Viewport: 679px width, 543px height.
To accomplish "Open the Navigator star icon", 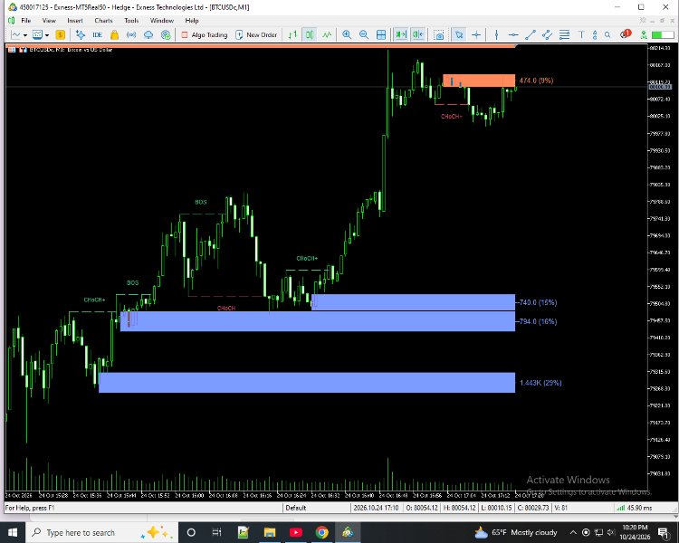I will click(x=80, y=35).
